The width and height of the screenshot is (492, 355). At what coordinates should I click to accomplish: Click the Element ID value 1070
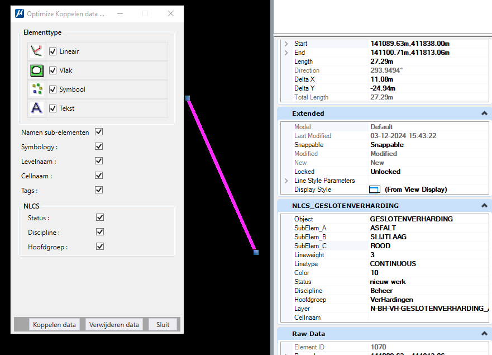click(378, 347)
